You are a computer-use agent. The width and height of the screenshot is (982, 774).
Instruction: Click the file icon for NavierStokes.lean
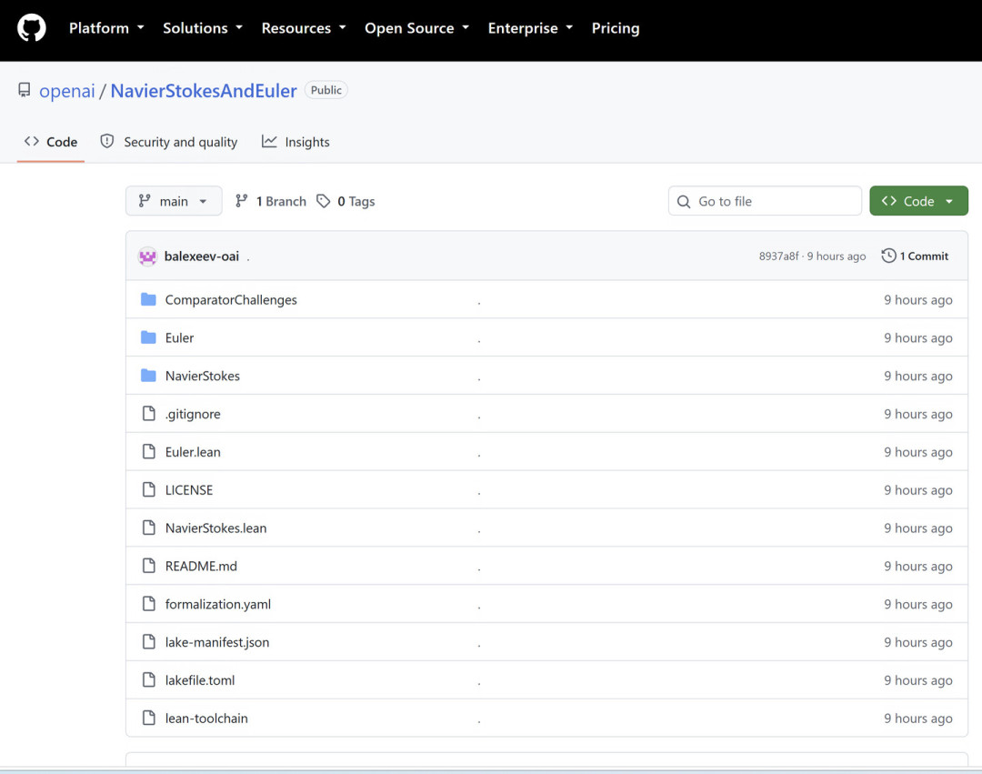(x=148, y=528)
